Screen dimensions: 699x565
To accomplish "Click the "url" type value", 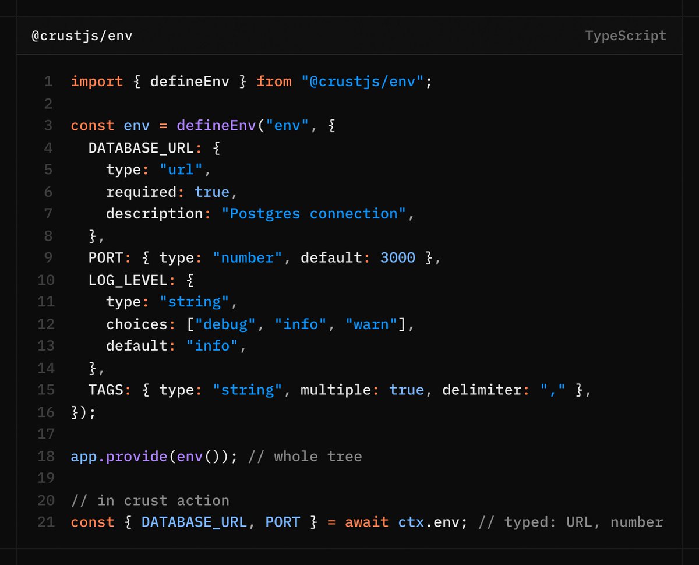I will [x=181, y=169].
